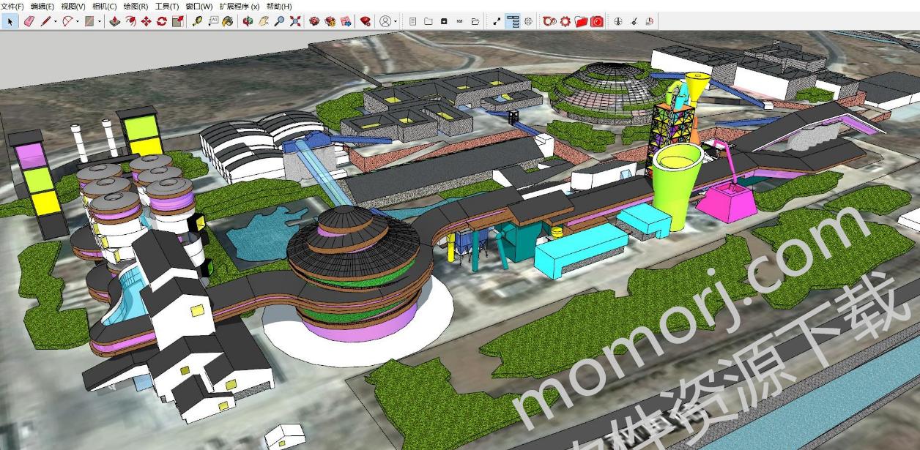The width and height of the screenshot is (920, 450).
Task: Select the Push/Pull tool
Action: pos(115,21)
